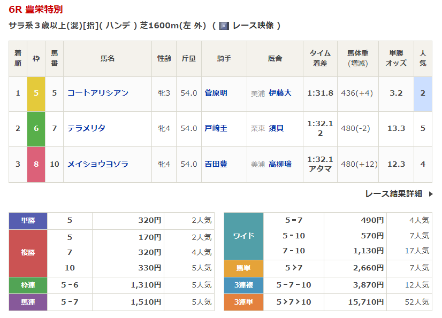Click the green frame 6 color cell
The height and width of the screenshot is (318, 442).
tap(36, 129)
